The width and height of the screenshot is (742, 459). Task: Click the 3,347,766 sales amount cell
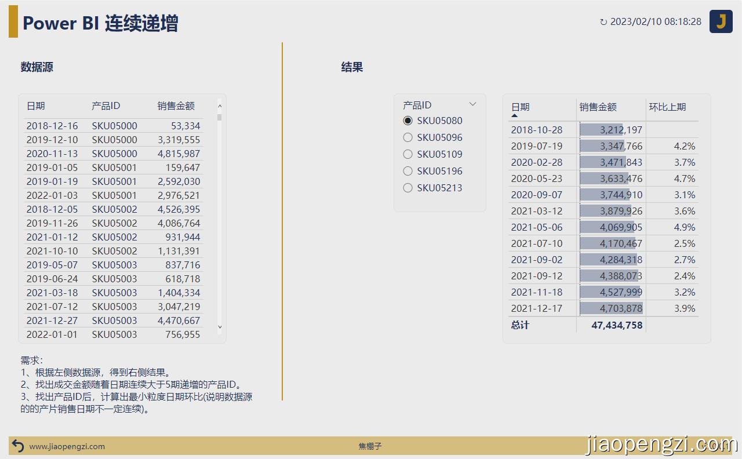pos(611,146)
